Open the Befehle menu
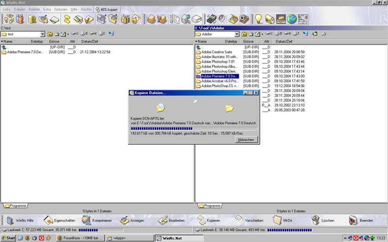The height and width of the screenshot is (242, 388). 34,9
